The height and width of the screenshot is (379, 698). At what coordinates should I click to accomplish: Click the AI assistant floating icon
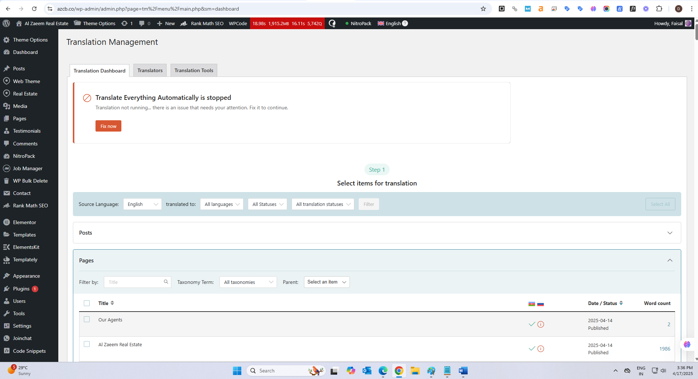click(x=687, y=344)
